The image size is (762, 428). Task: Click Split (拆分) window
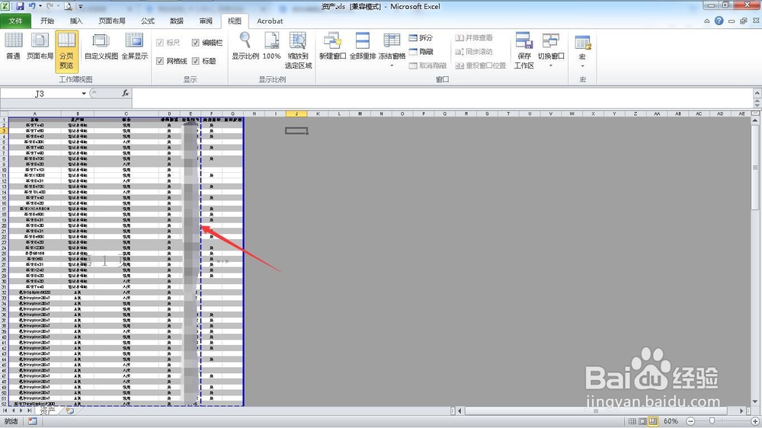(x=421, y=37)
